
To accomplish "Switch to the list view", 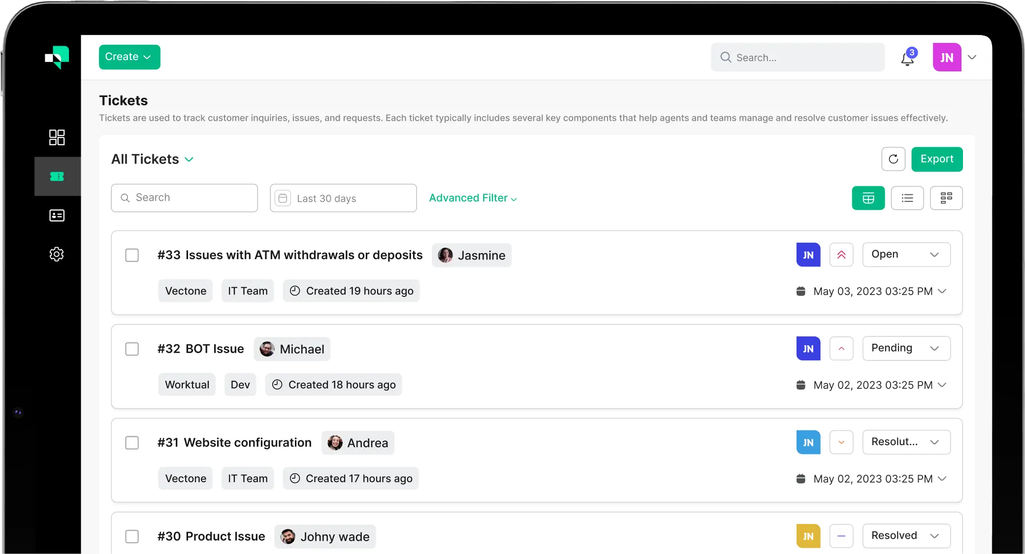I will 907,198.
